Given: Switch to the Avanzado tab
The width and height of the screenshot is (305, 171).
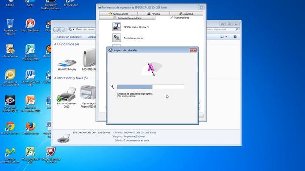Looking at the screenshot, I should tap(186, 14).
